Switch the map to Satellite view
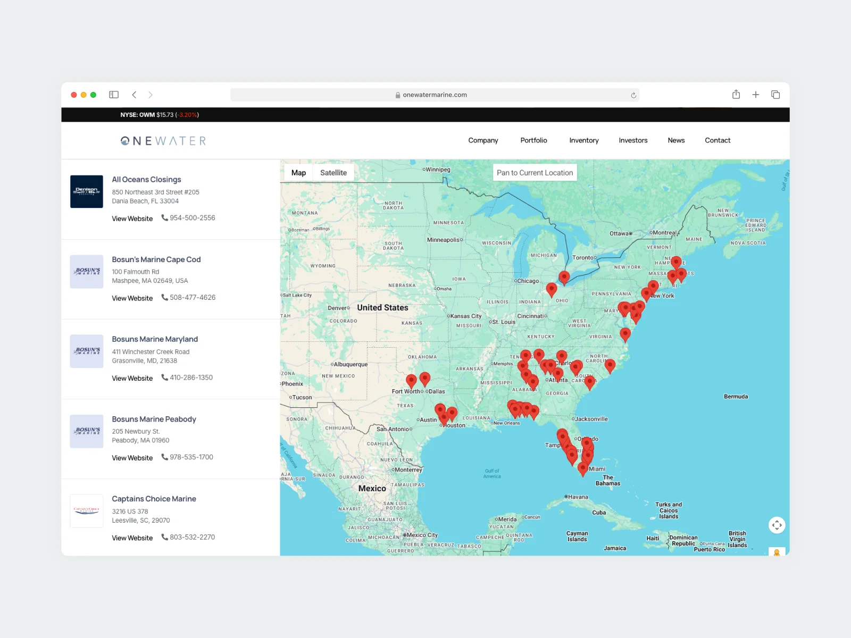 pos(333,173)
